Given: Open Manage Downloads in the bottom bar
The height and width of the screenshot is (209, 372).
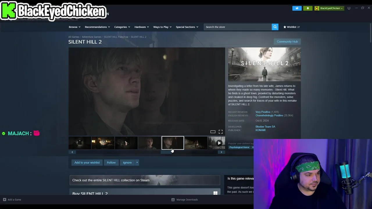Looking at the screenshot, I should [x=185, y=200].
